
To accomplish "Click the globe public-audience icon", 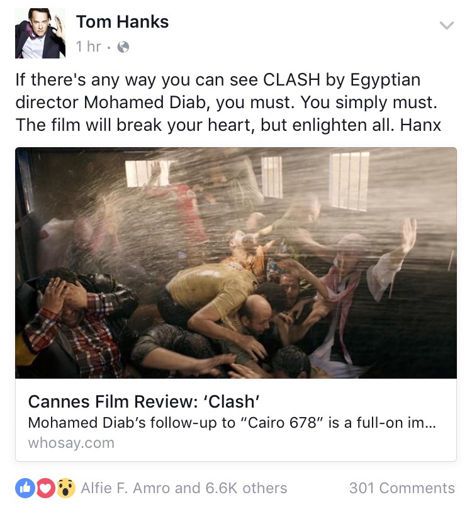I will (x=123, y=47).
